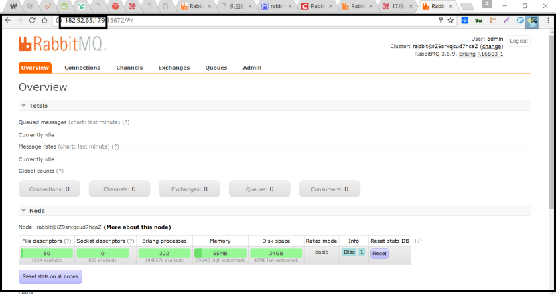Bookmark this page with star icon
This screenshot has width=556, height=295.
coord(450,21)
